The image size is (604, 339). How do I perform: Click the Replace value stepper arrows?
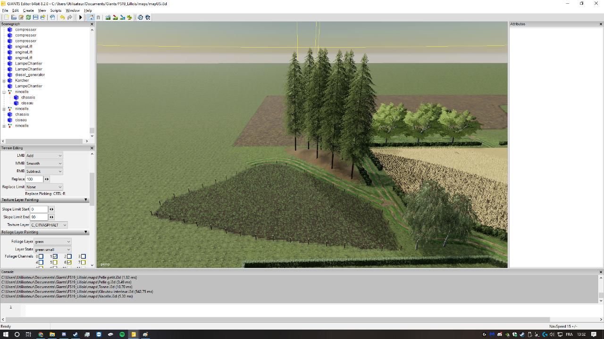(x=47, y=179)
